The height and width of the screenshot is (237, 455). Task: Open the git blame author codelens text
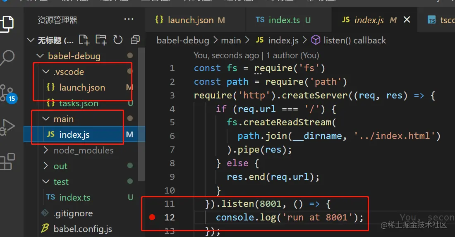(256, 55)
